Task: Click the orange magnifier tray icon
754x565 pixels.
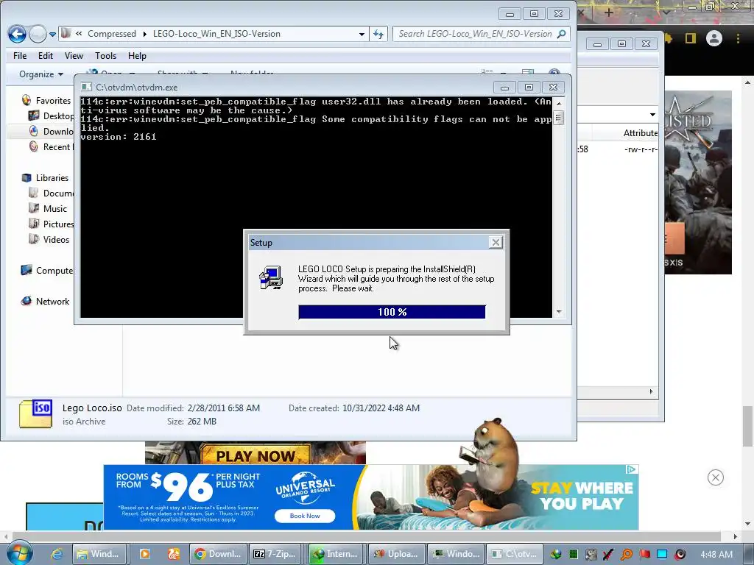Action: [x=627, y=554]
